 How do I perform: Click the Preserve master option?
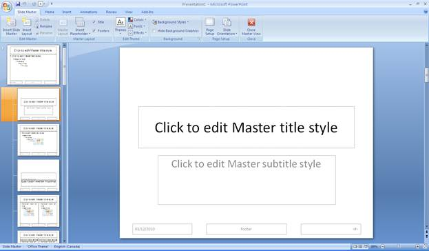[x=44, y=33]
